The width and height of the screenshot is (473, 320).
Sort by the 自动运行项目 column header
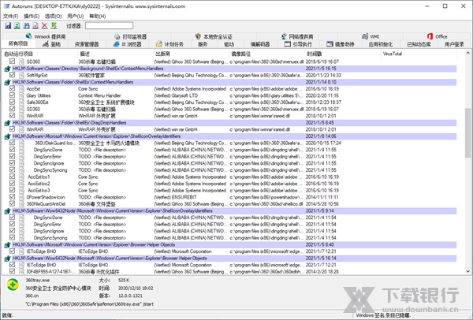[39, 54]
